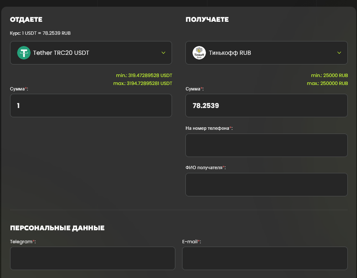This screenshot has width=357, height=278.
Task: Select the Telegram input field
Action: point(92,258)
